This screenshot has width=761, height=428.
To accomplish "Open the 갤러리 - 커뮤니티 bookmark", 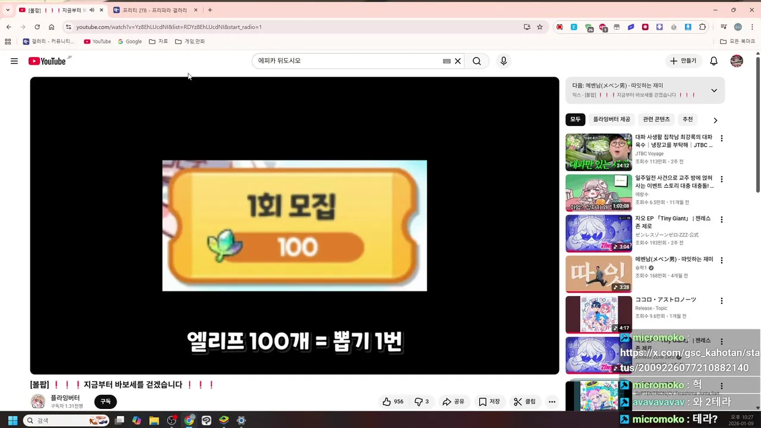I will [49, 42].
